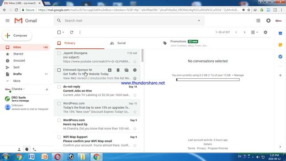Tick the Entireweb Sponsor email checkbox
The width and height of the screenshot is (286, 161).
coord(59,70)
